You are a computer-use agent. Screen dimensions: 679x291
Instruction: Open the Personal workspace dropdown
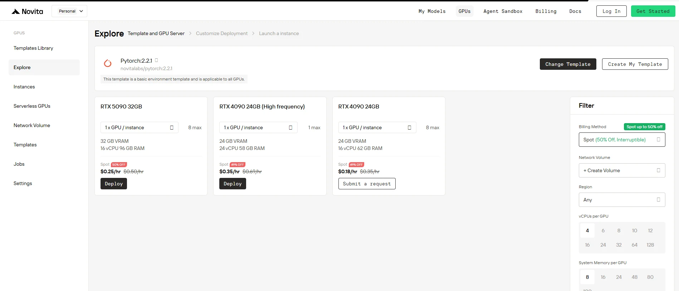(x=69, y=11)
